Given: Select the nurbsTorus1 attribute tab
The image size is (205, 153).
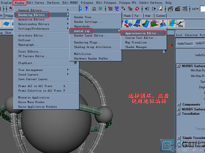Looking at the screenshot, I should (185, 43).
